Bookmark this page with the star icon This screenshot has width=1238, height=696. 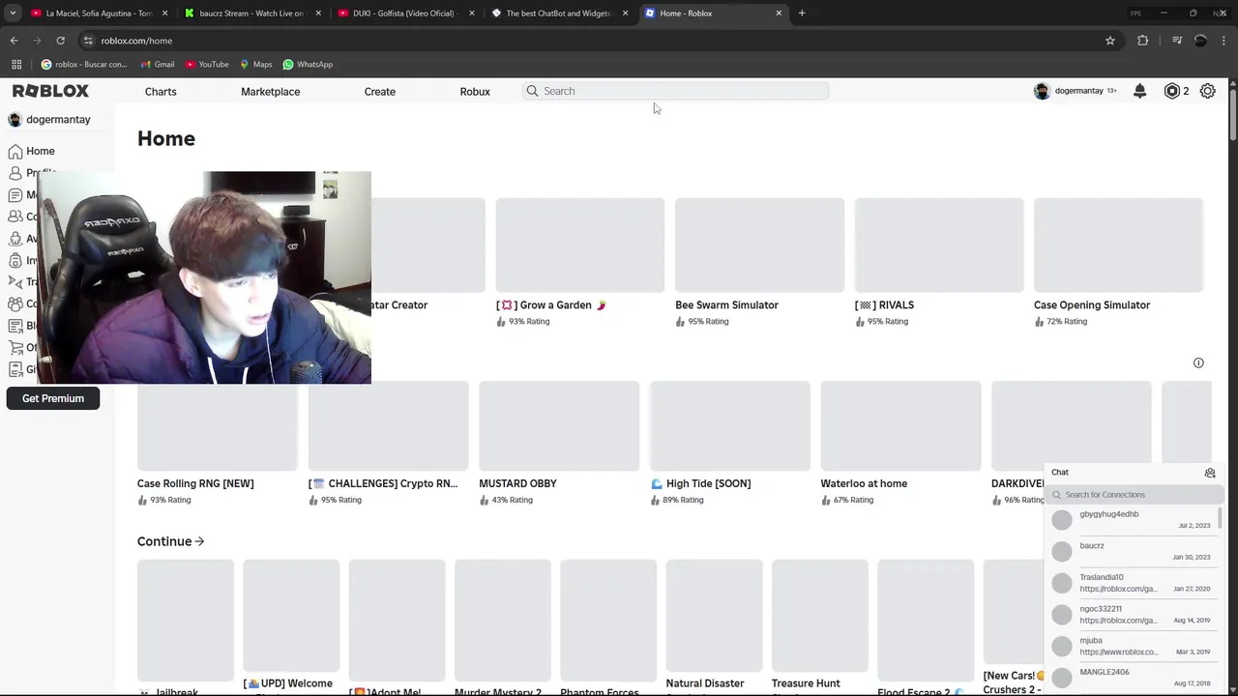pos(1110,41)
